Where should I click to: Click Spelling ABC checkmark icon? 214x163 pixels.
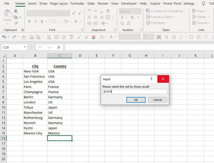tap(71, 37)
